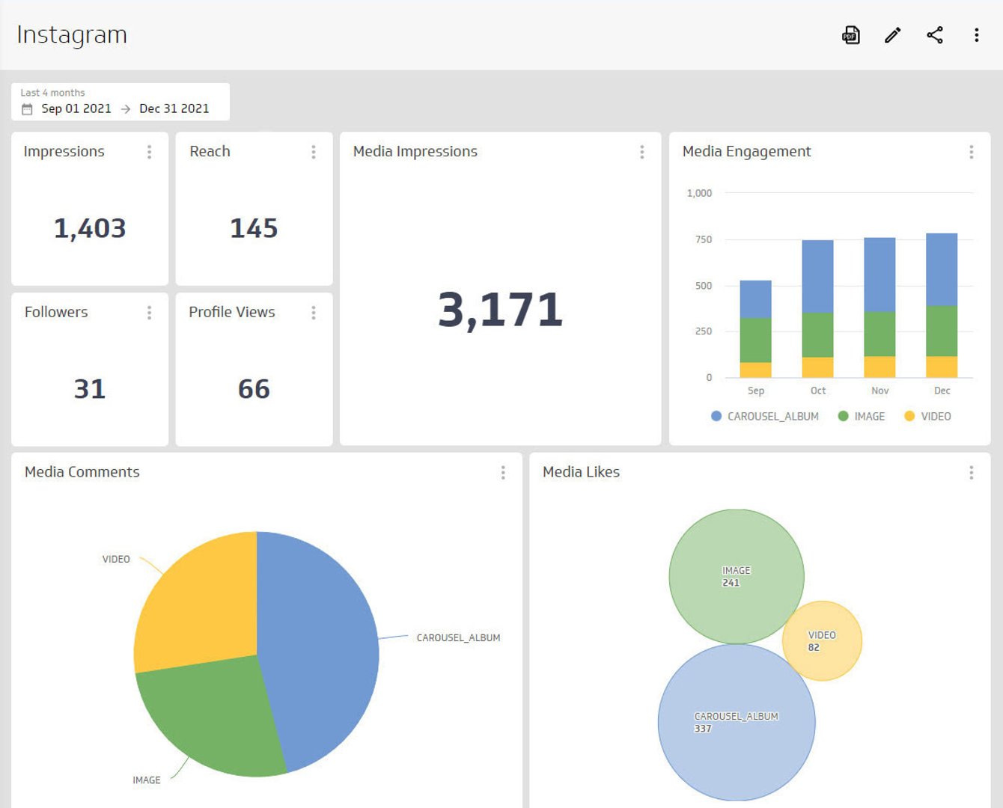Click the VIDEO pie chart label
This screenshot has height=808, width=1003.
[x=116, y=559]
